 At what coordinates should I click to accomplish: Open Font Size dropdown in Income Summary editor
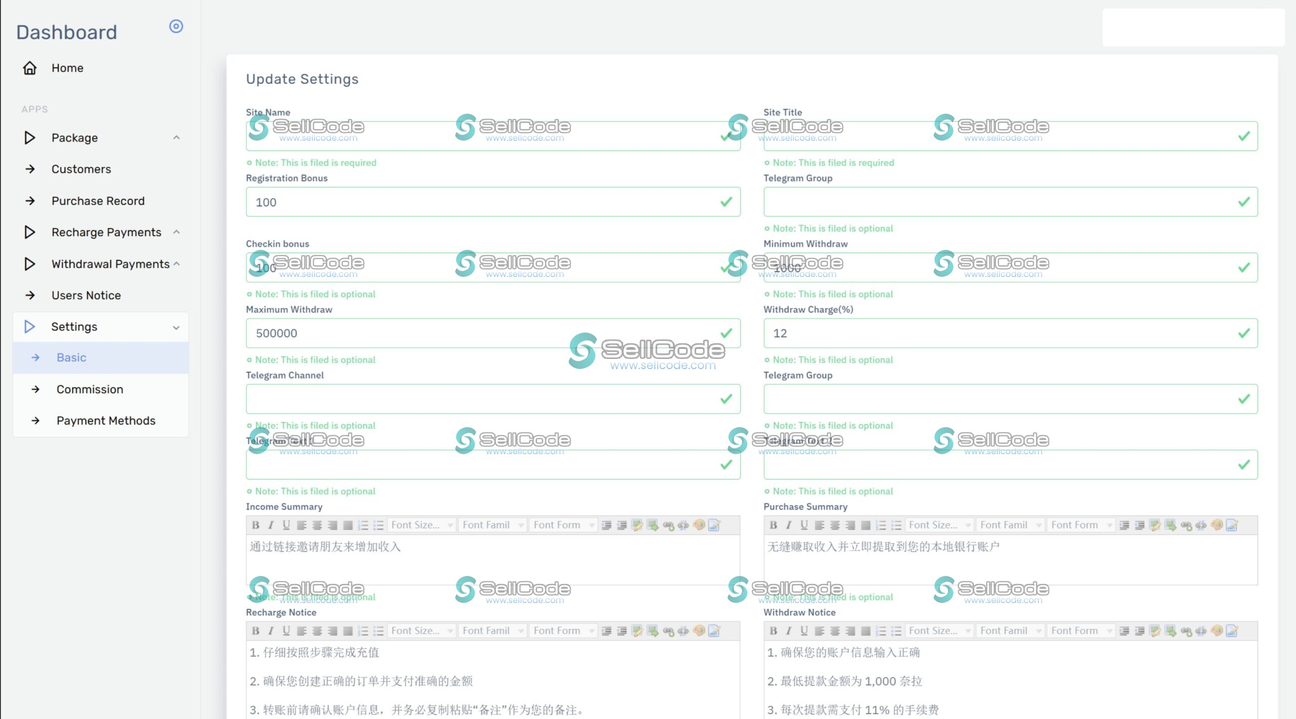(x=421, y=525)
